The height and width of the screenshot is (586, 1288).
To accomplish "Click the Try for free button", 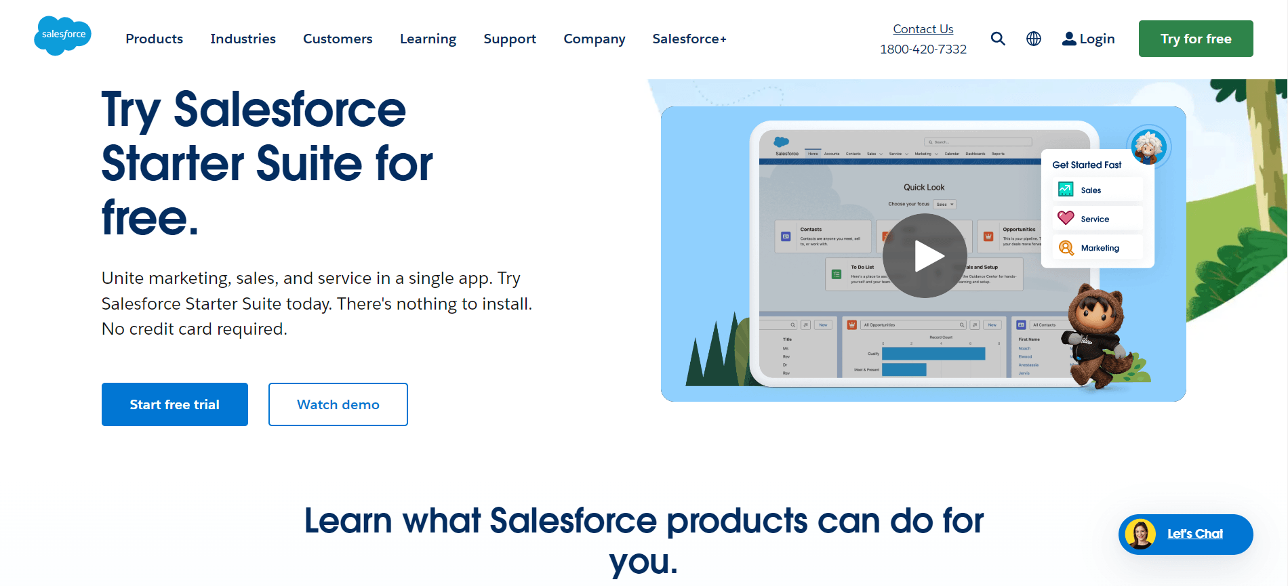I will pos(1196,39).
